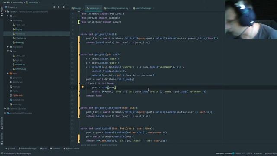The width and height of the screenshot is (277, 156).
Task: Open routes.py in project root
Action: [16, 104]
